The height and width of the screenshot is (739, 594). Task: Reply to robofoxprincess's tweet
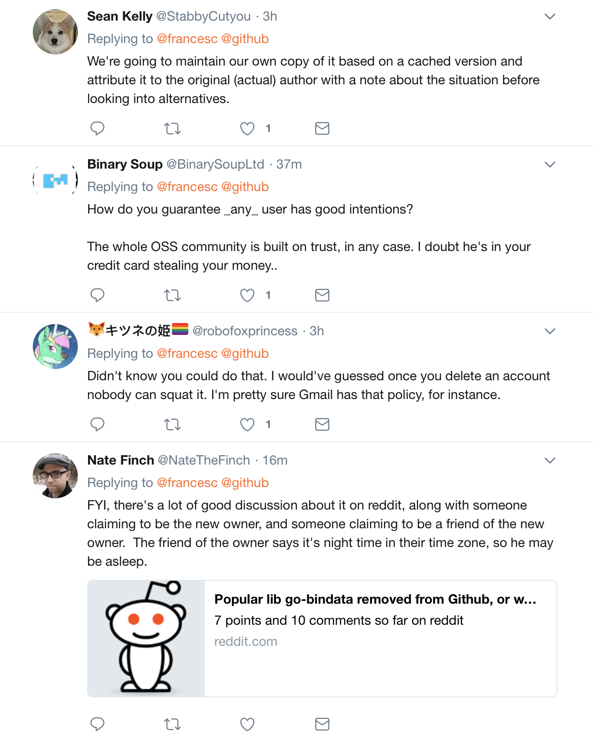point(97,424)
